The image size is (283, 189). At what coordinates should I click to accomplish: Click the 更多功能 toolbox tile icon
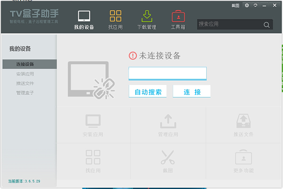(x=243, y=157)
